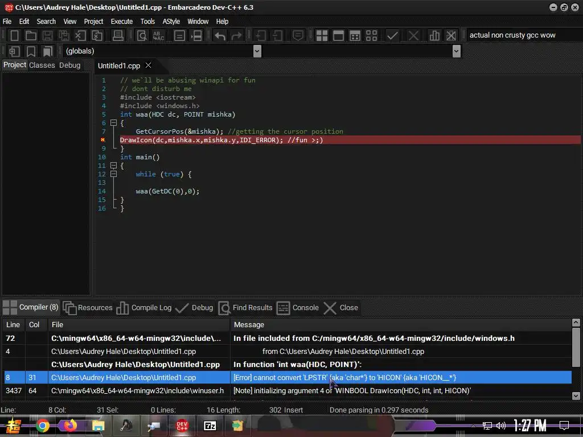Select the LPSTR to HICON error row
This screenshot has height=437, width=583.
287,378
